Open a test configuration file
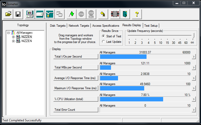Screen dimensions: 201x125 8,14
